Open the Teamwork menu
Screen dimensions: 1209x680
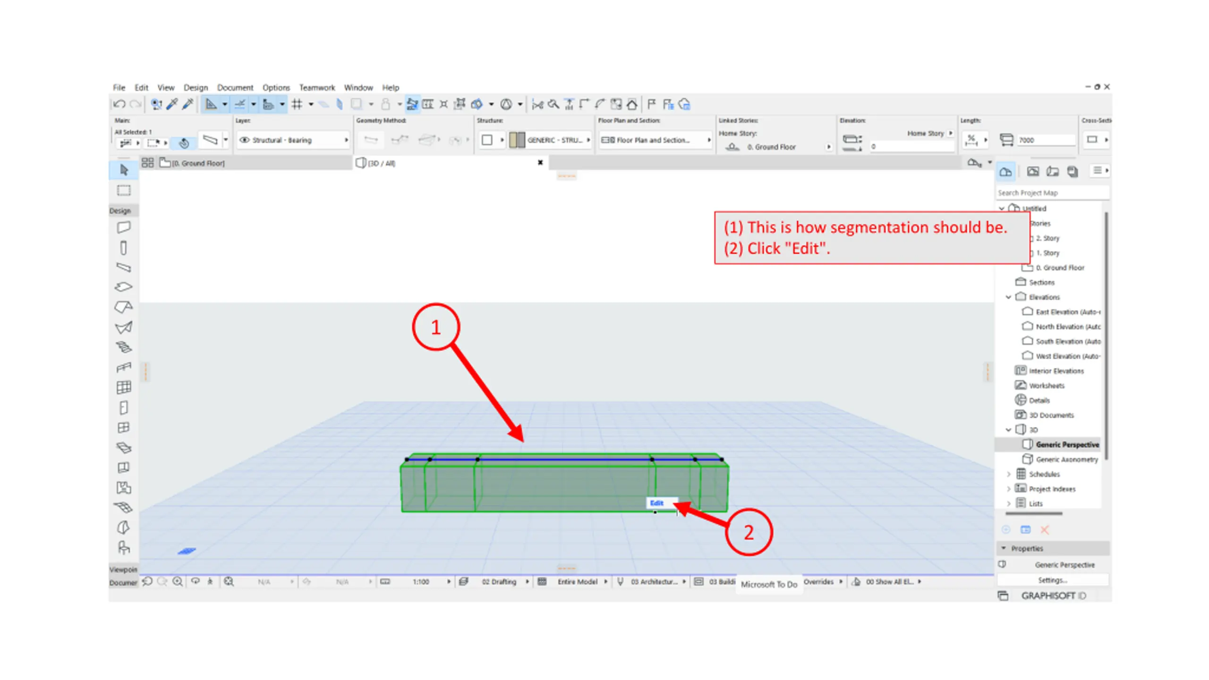[317, 87]
